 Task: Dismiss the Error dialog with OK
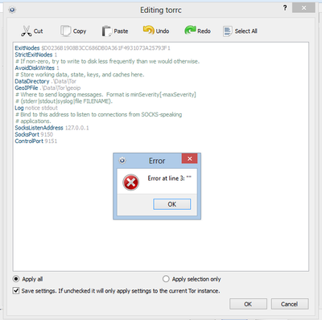(x=172, y=204)
